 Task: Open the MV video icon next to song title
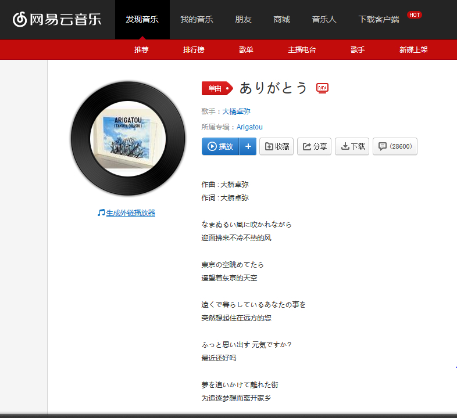pyautogui.click(x=322, y=88)
